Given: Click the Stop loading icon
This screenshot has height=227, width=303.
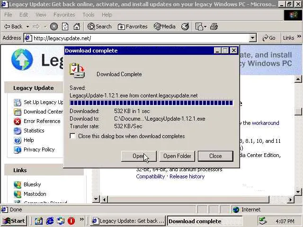Looking at the screenshot, I should click(x=54, y=26).
